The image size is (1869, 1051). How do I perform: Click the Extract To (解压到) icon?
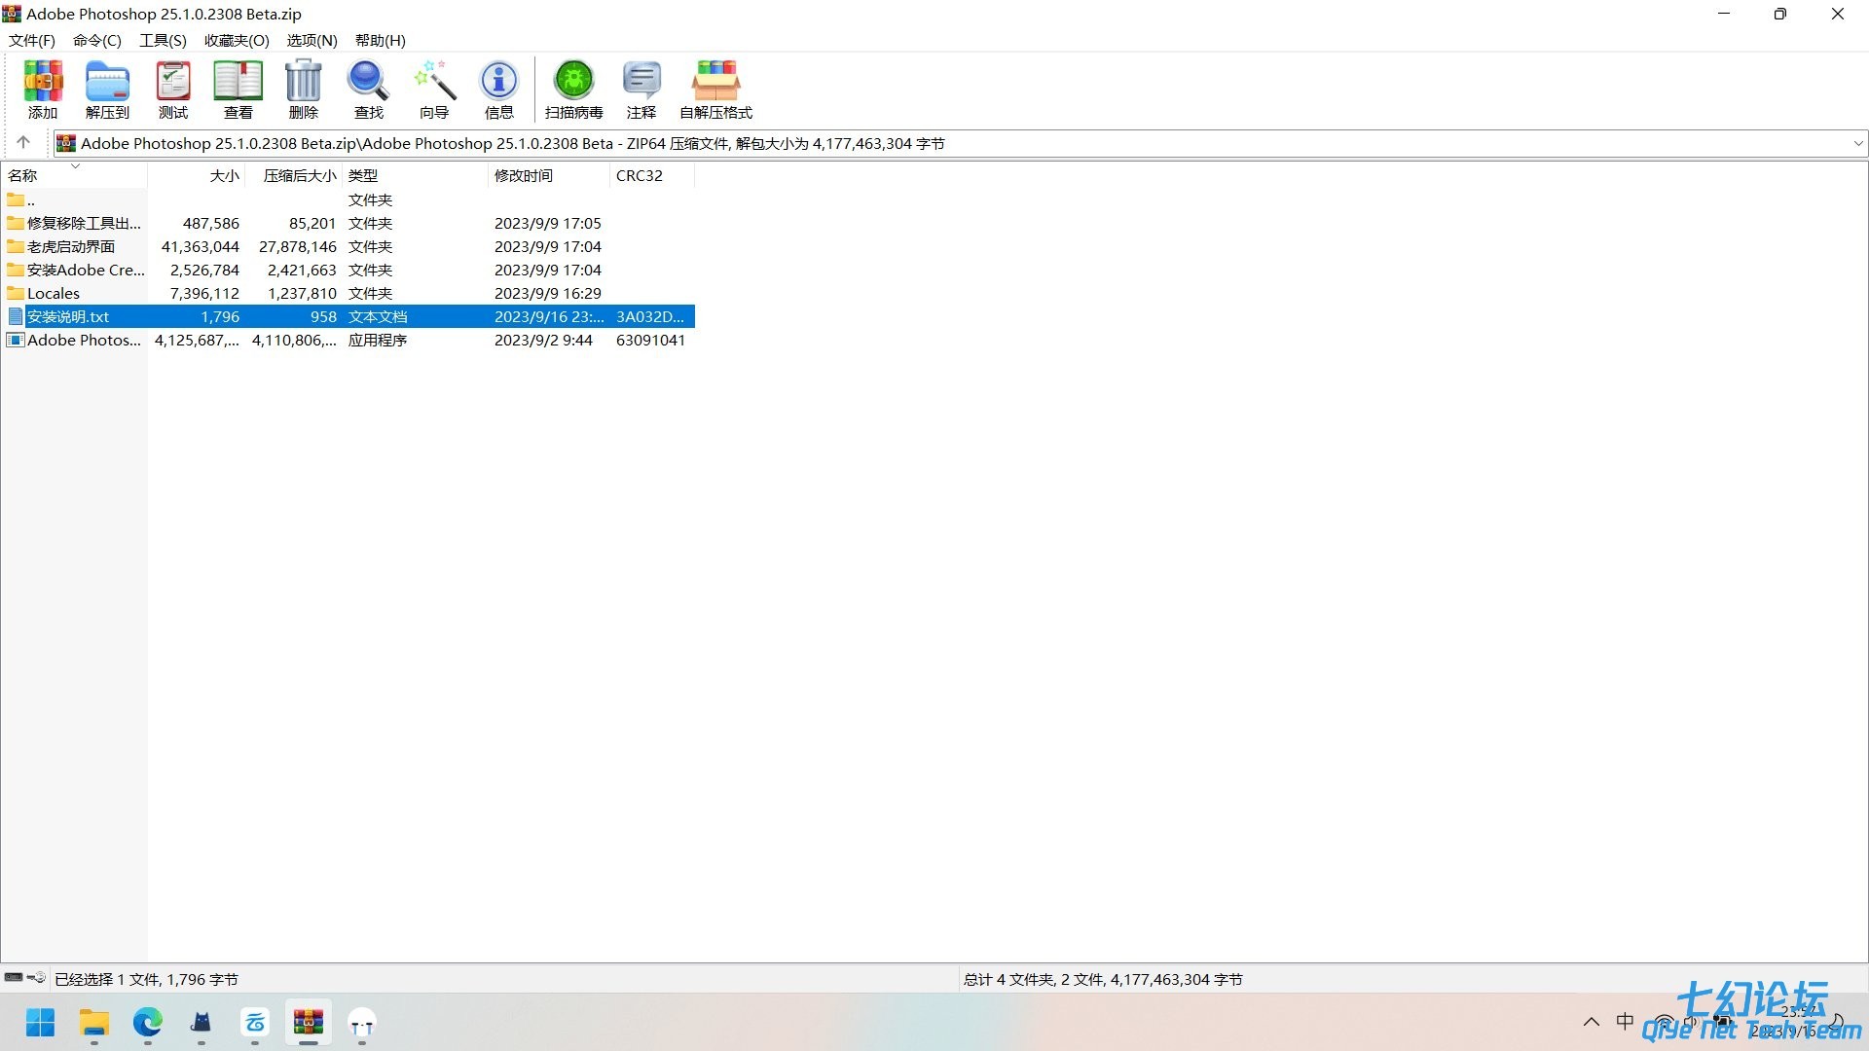pos(107,90)
